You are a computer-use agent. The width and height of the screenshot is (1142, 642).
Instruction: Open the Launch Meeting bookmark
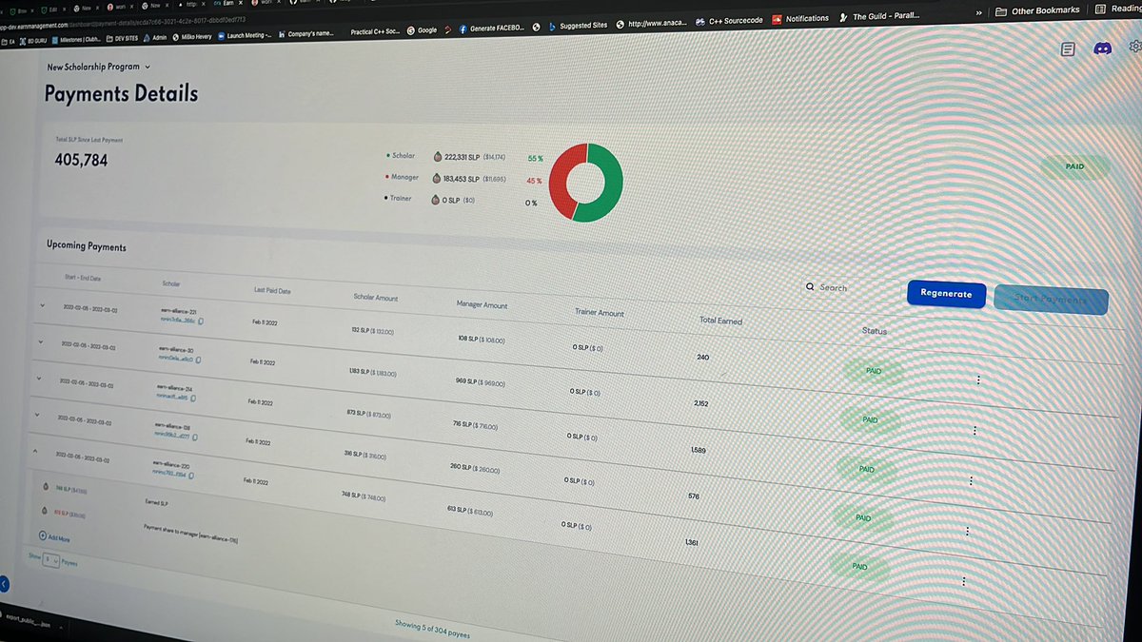pyautogui.click(x=245, y=36)
